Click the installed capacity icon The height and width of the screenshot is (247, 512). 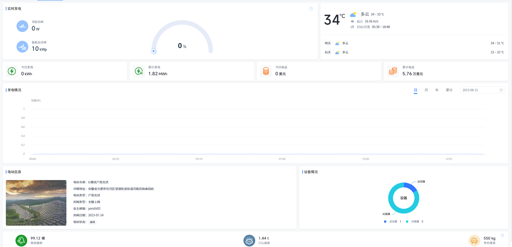tap(22, 47)
